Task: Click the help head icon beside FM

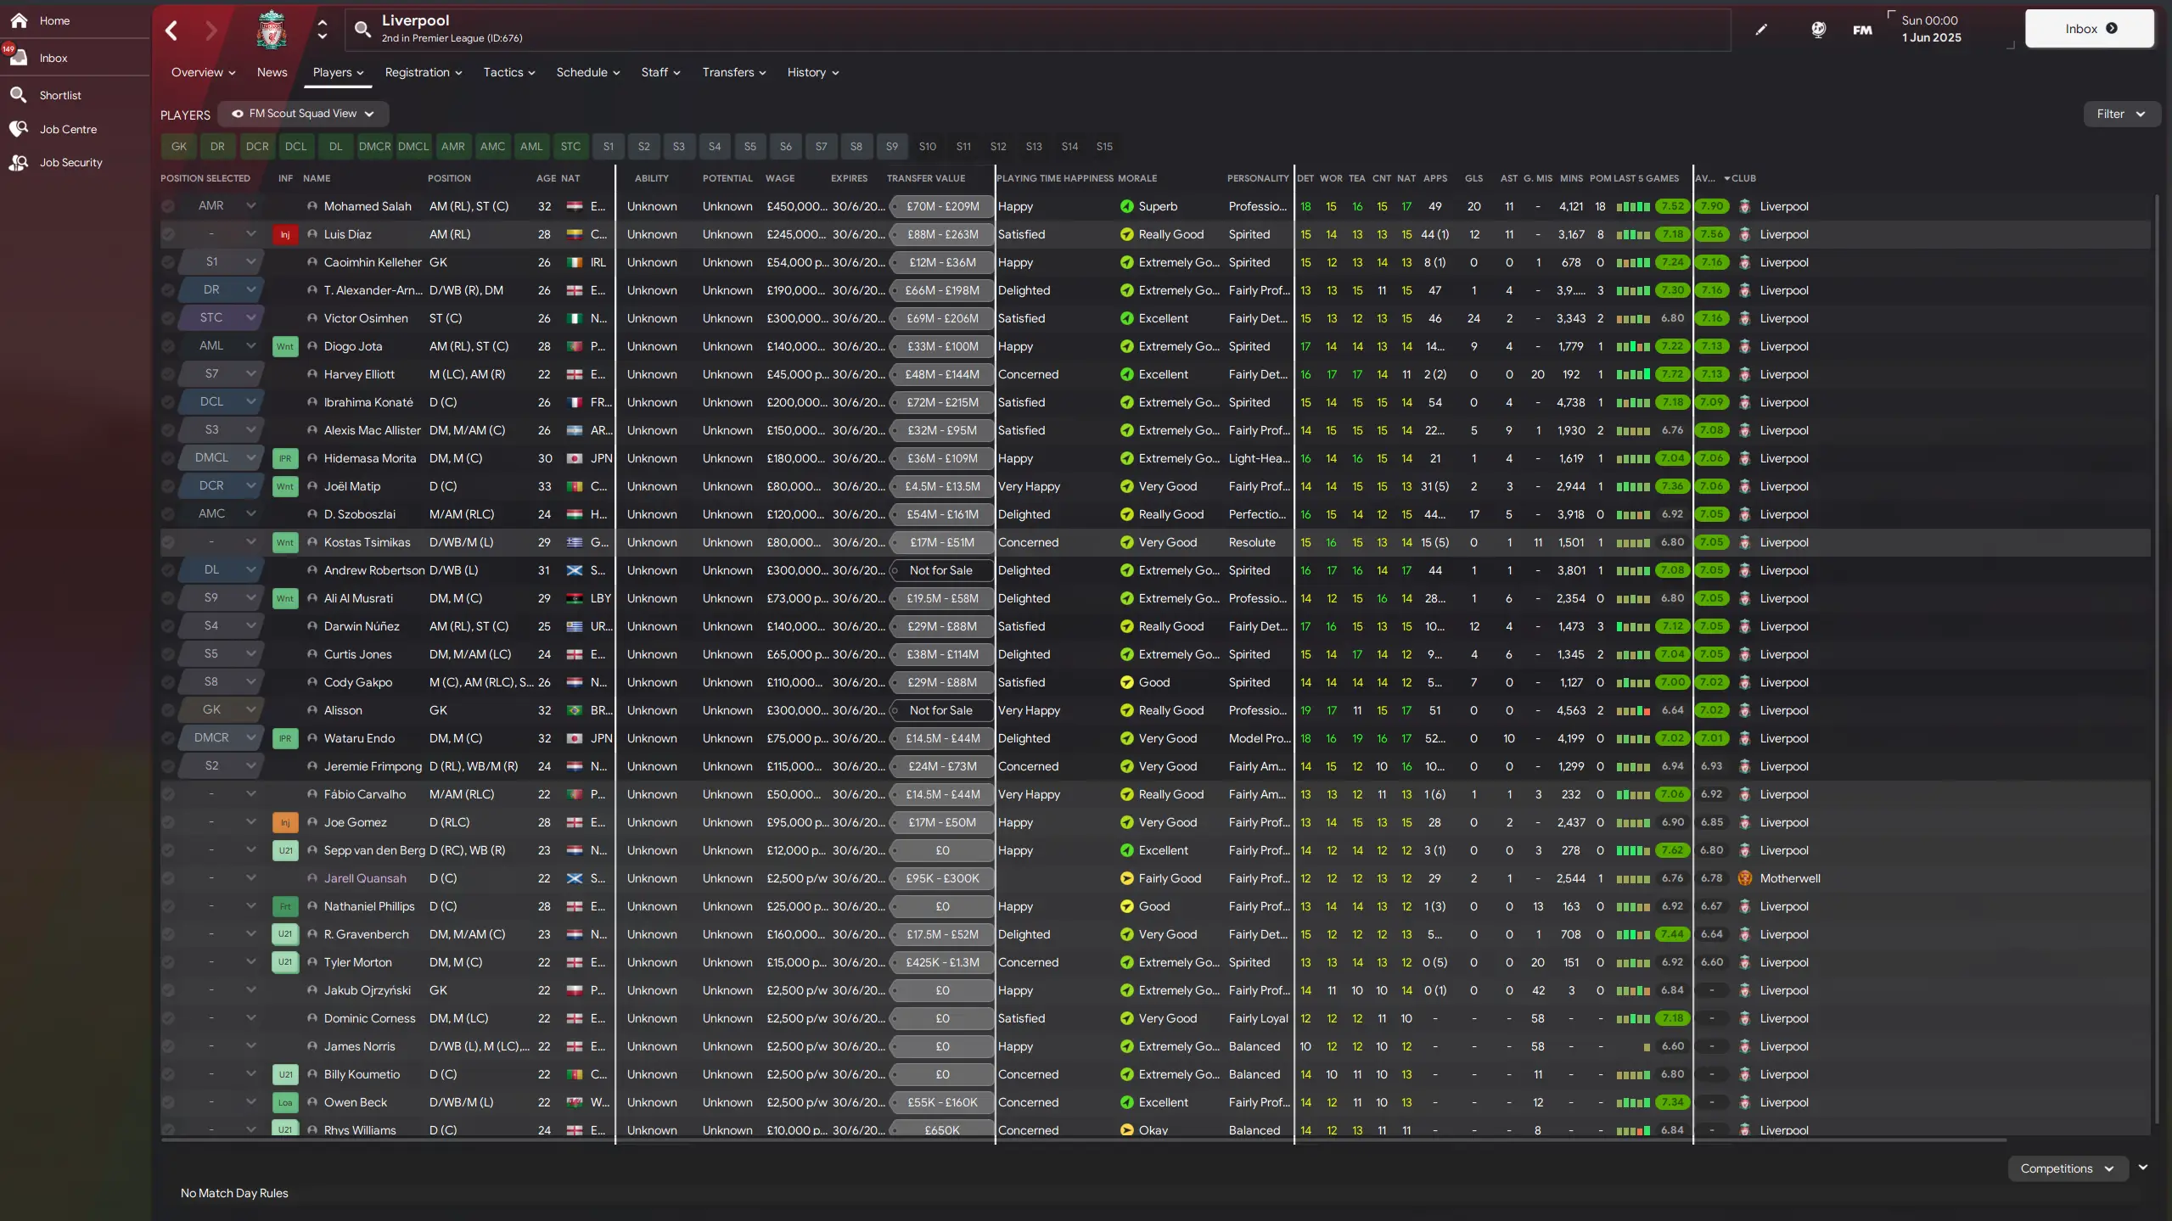Action: 1818,30
